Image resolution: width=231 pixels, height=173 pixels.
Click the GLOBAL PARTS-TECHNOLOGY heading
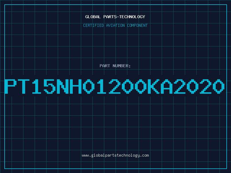(x=115, y=17)
